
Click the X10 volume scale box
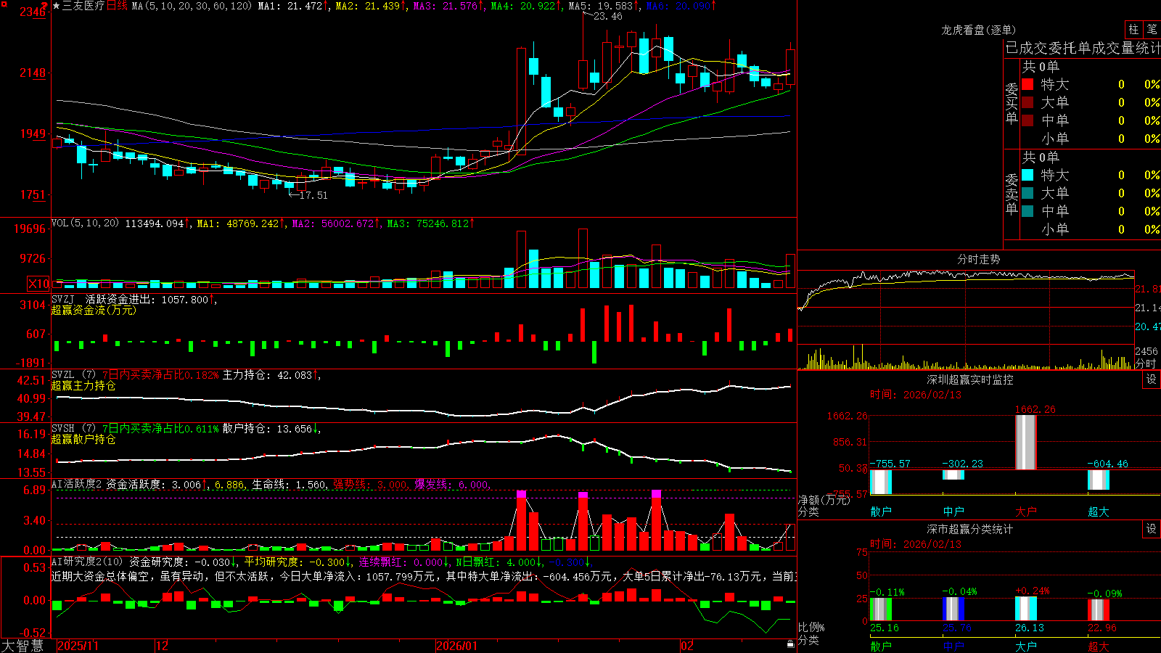(38, 284)
